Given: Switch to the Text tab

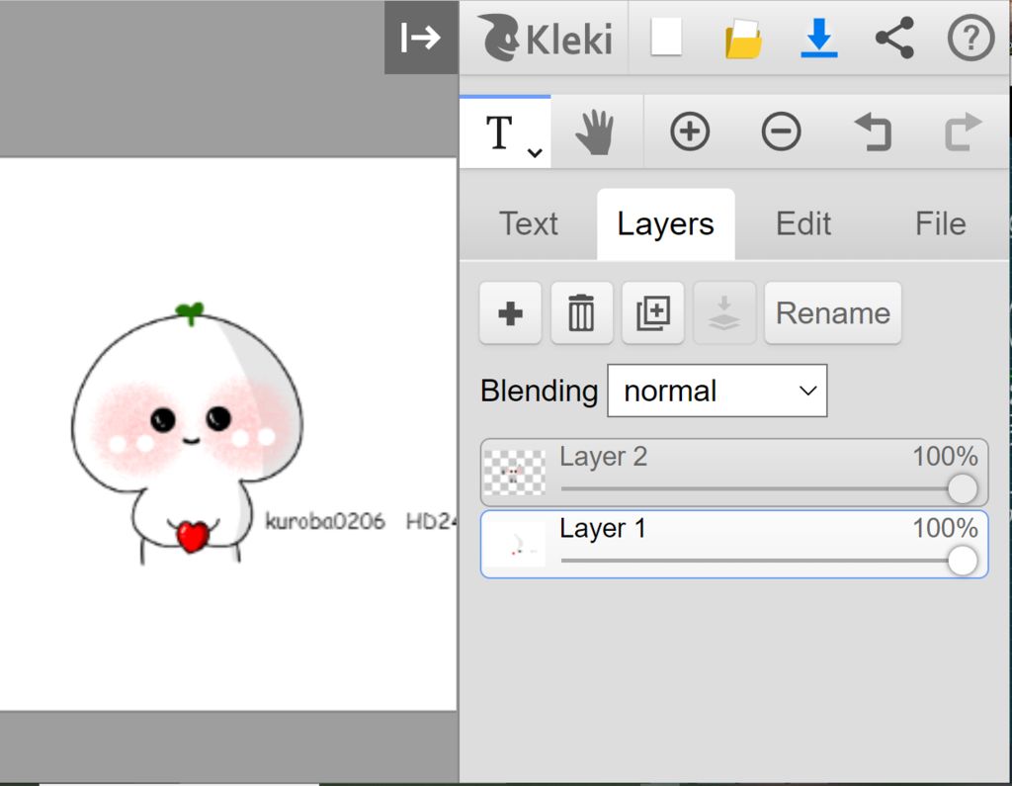Looking at the screenshot, I should pos(528,224).
